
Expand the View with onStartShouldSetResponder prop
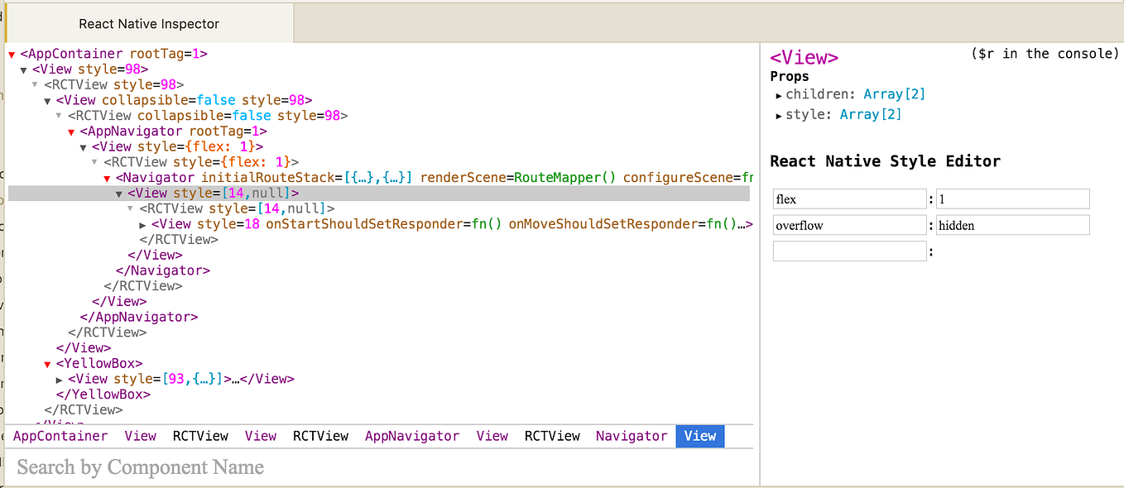[x=143, y=223]
